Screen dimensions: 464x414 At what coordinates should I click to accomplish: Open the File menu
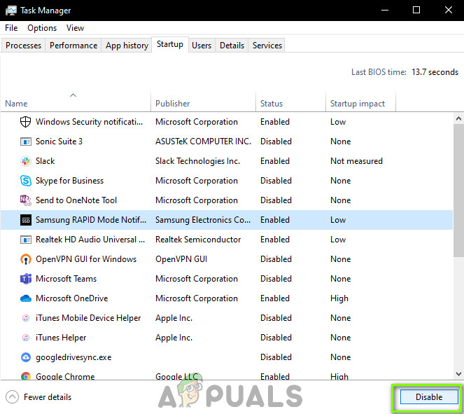pos(11,28)
